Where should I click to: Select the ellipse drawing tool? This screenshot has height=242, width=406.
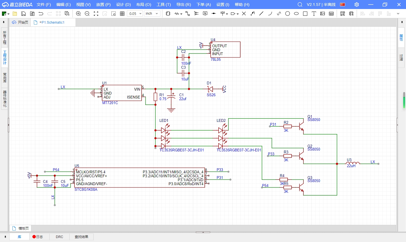pos(296,14)
